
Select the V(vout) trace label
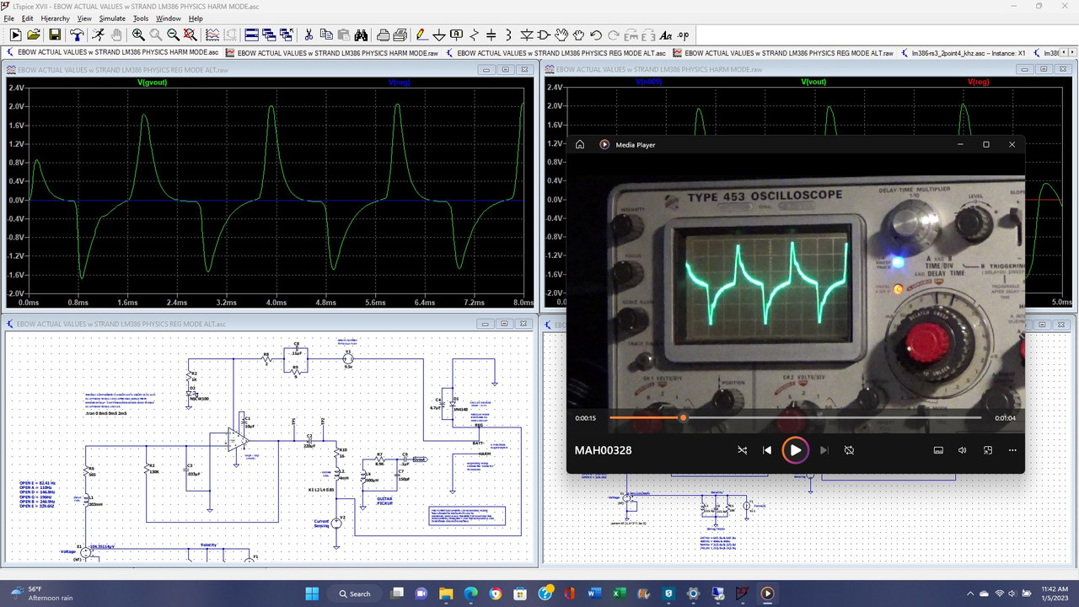[x=813, y=82]
